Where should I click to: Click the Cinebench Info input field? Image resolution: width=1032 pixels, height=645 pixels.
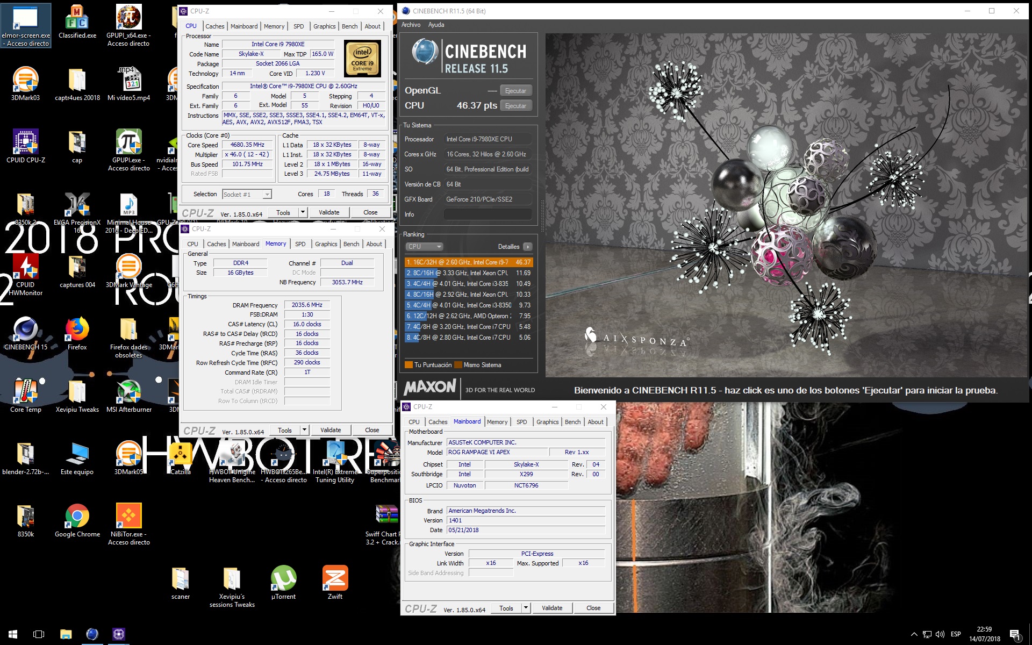488,214
